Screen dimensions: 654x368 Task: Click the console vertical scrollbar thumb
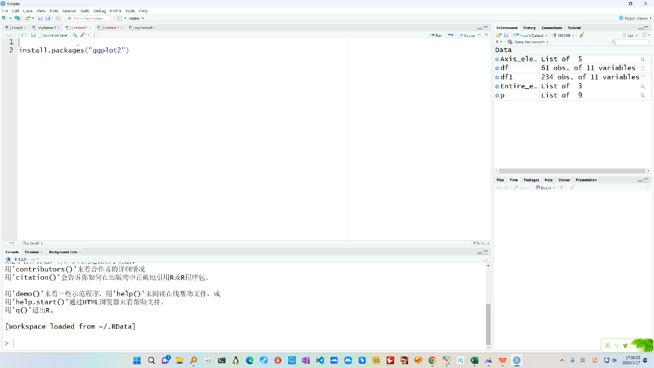pyautogui.click(x=488, y=324)
